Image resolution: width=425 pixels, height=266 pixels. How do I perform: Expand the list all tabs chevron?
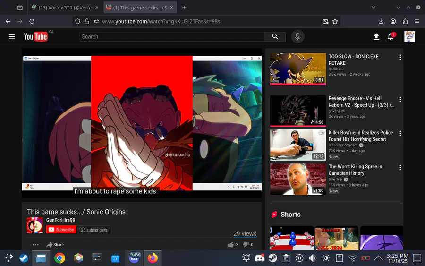(x=374, y=8)
